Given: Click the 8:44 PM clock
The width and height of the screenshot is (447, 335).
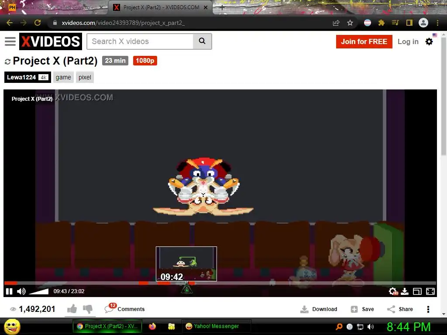Looking at the screenshot, I should tap(409, 327).
